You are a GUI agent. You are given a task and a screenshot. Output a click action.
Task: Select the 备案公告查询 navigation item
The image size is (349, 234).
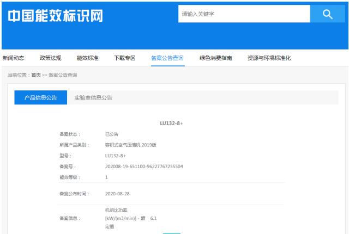[x=167, y=58]
